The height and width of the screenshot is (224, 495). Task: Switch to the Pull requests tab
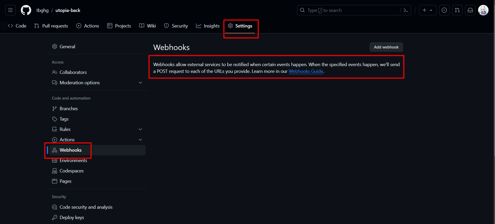(51, 26)
